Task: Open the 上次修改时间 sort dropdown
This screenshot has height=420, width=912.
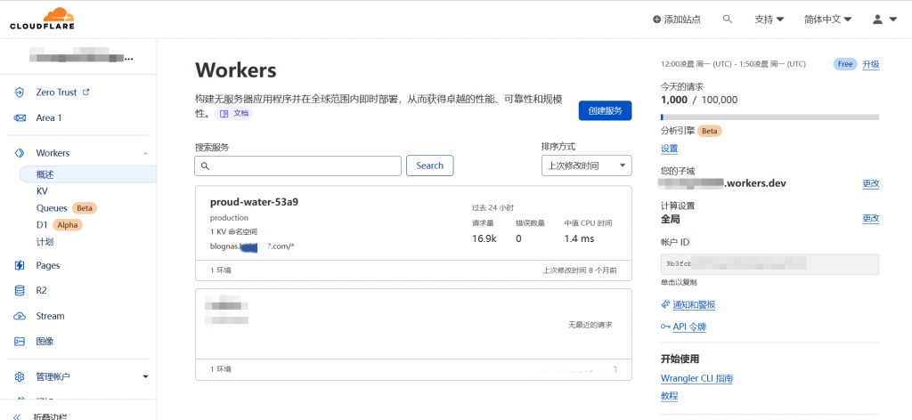Action: pos(586,166)
